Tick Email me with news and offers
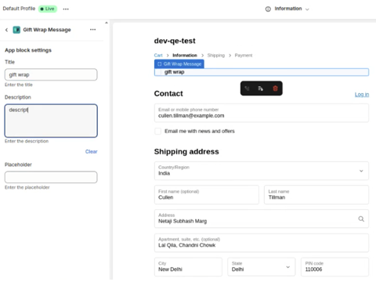The height and width of the screenshot is (282, 376). pos(158,131)
